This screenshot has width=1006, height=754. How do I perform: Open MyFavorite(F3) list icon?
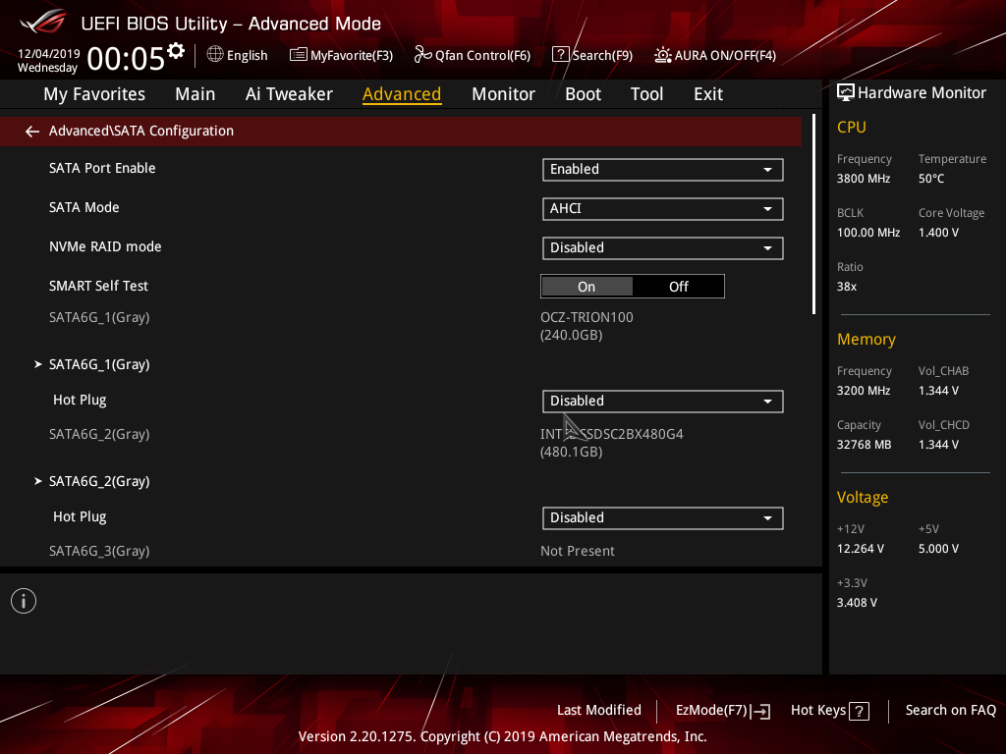[299, 55]
